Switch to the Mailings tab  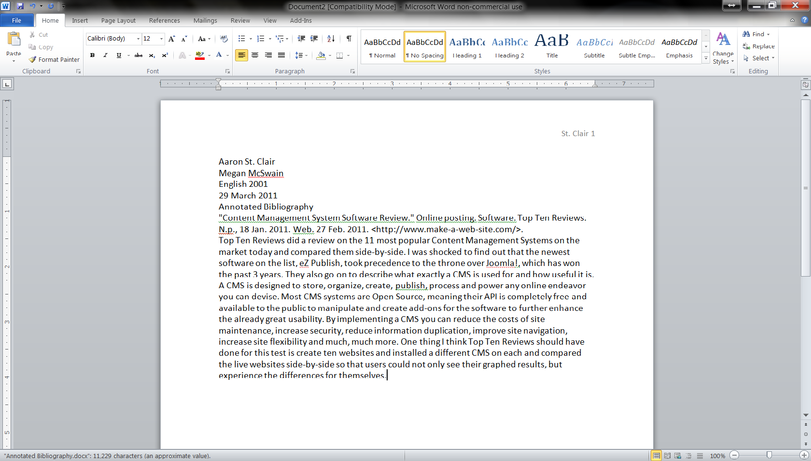[x=205, y=20]
